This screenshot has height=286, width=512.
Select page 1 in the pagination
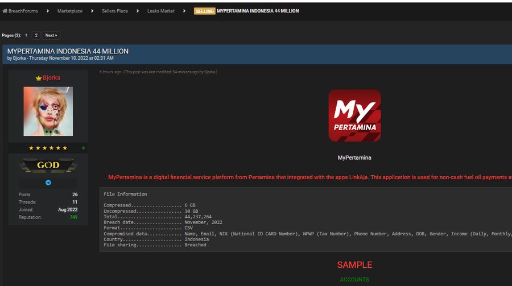(26, 35)
